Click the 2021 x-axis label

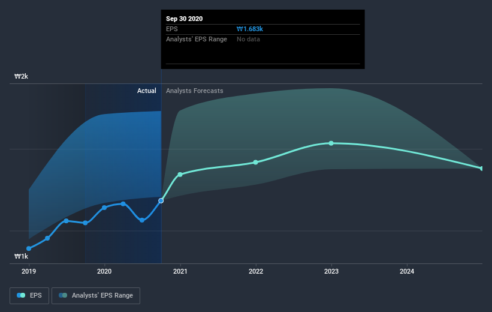[180, 271]
